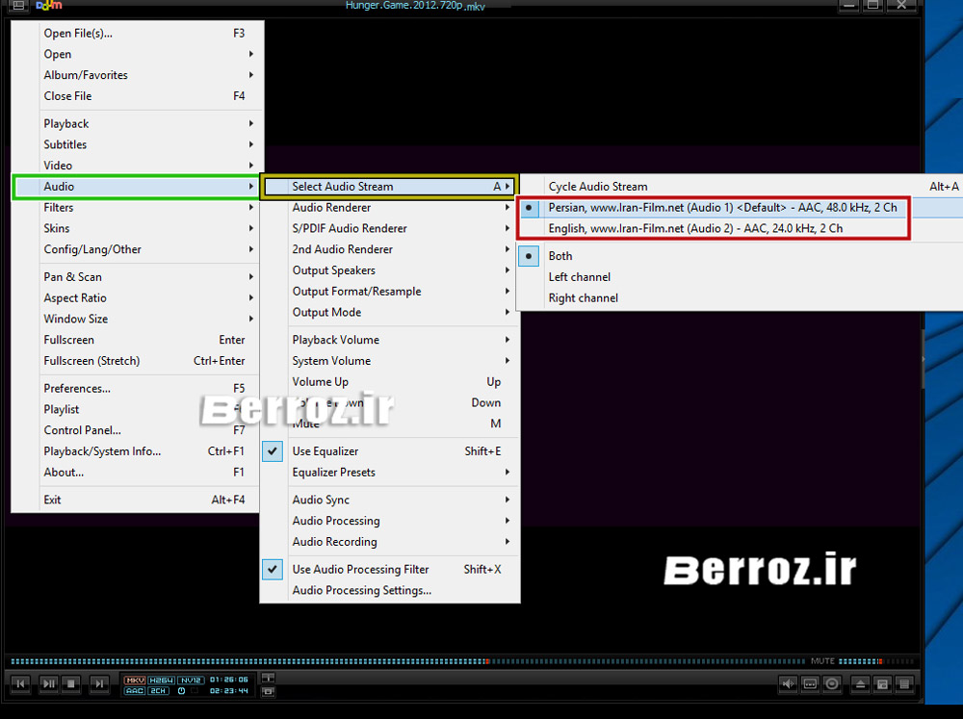This screenshot has height=719, width=963.
Task: Stop playback with the stop button
Action: 73,684
